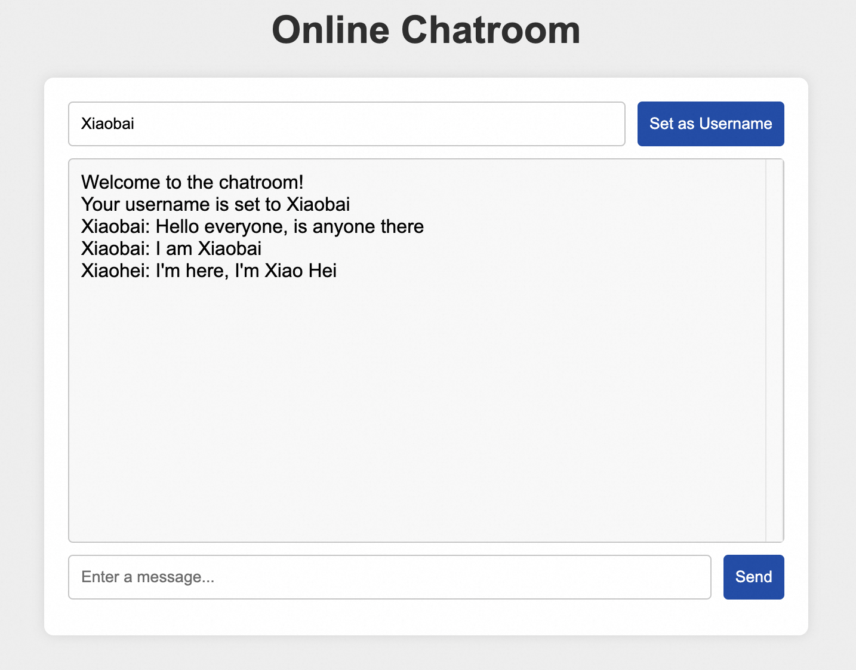Click the Set as Username button
856x670 pixels.
pos(710,124)
